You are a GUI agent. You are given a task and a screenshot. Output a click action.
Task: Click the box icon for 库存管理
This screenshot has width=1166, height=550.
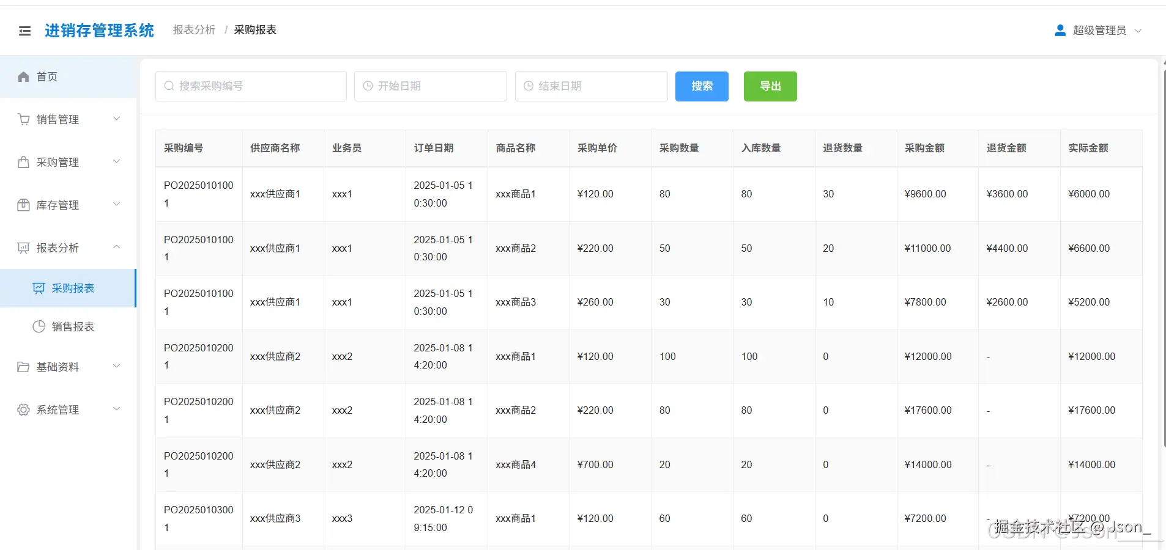[x=23, y=205]
